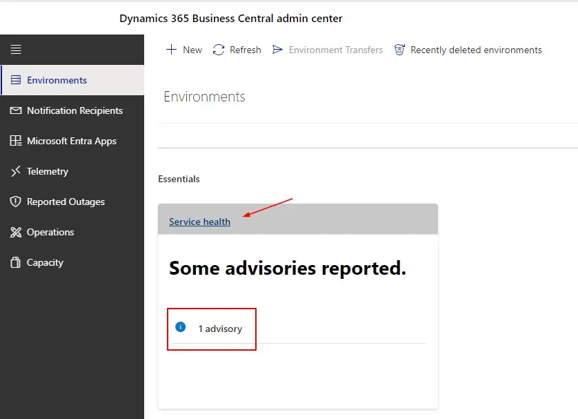Click the Reported Outages shield icon
The image size is (578, 419).
click(x=16, y=202)
